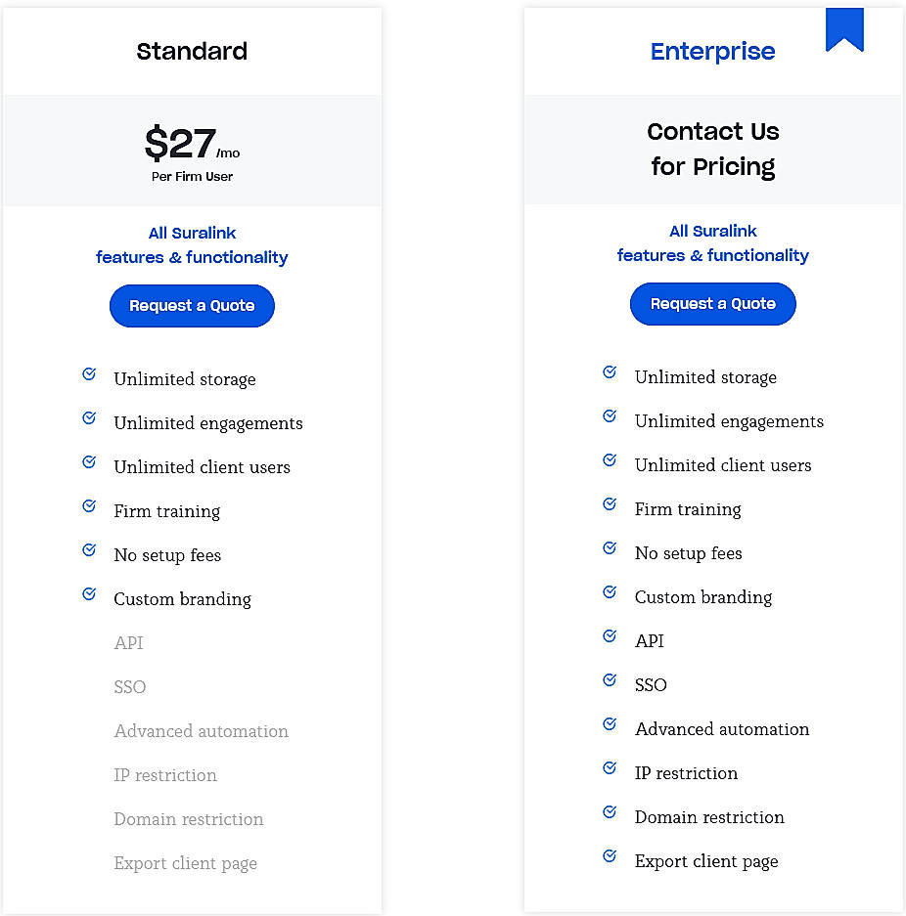906x916 pixels.
Task: Click Contact Us for Pricing text
Action: click(x=712, y=150)
